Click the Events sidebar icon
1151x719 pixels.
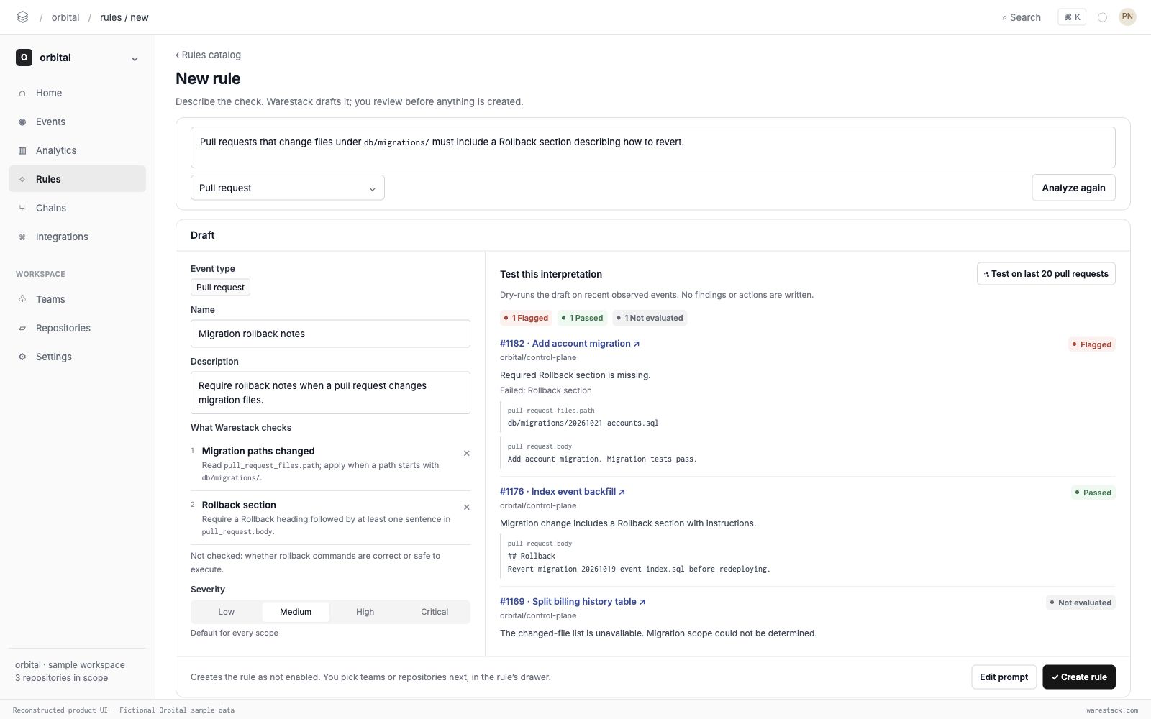[x=22, y=122]
